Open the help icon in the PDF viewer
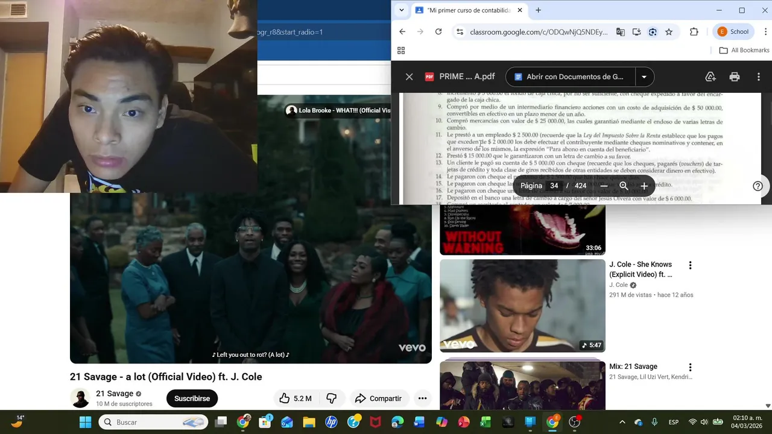772x434 pixels. pyautogui.click(x=758, y=186)
